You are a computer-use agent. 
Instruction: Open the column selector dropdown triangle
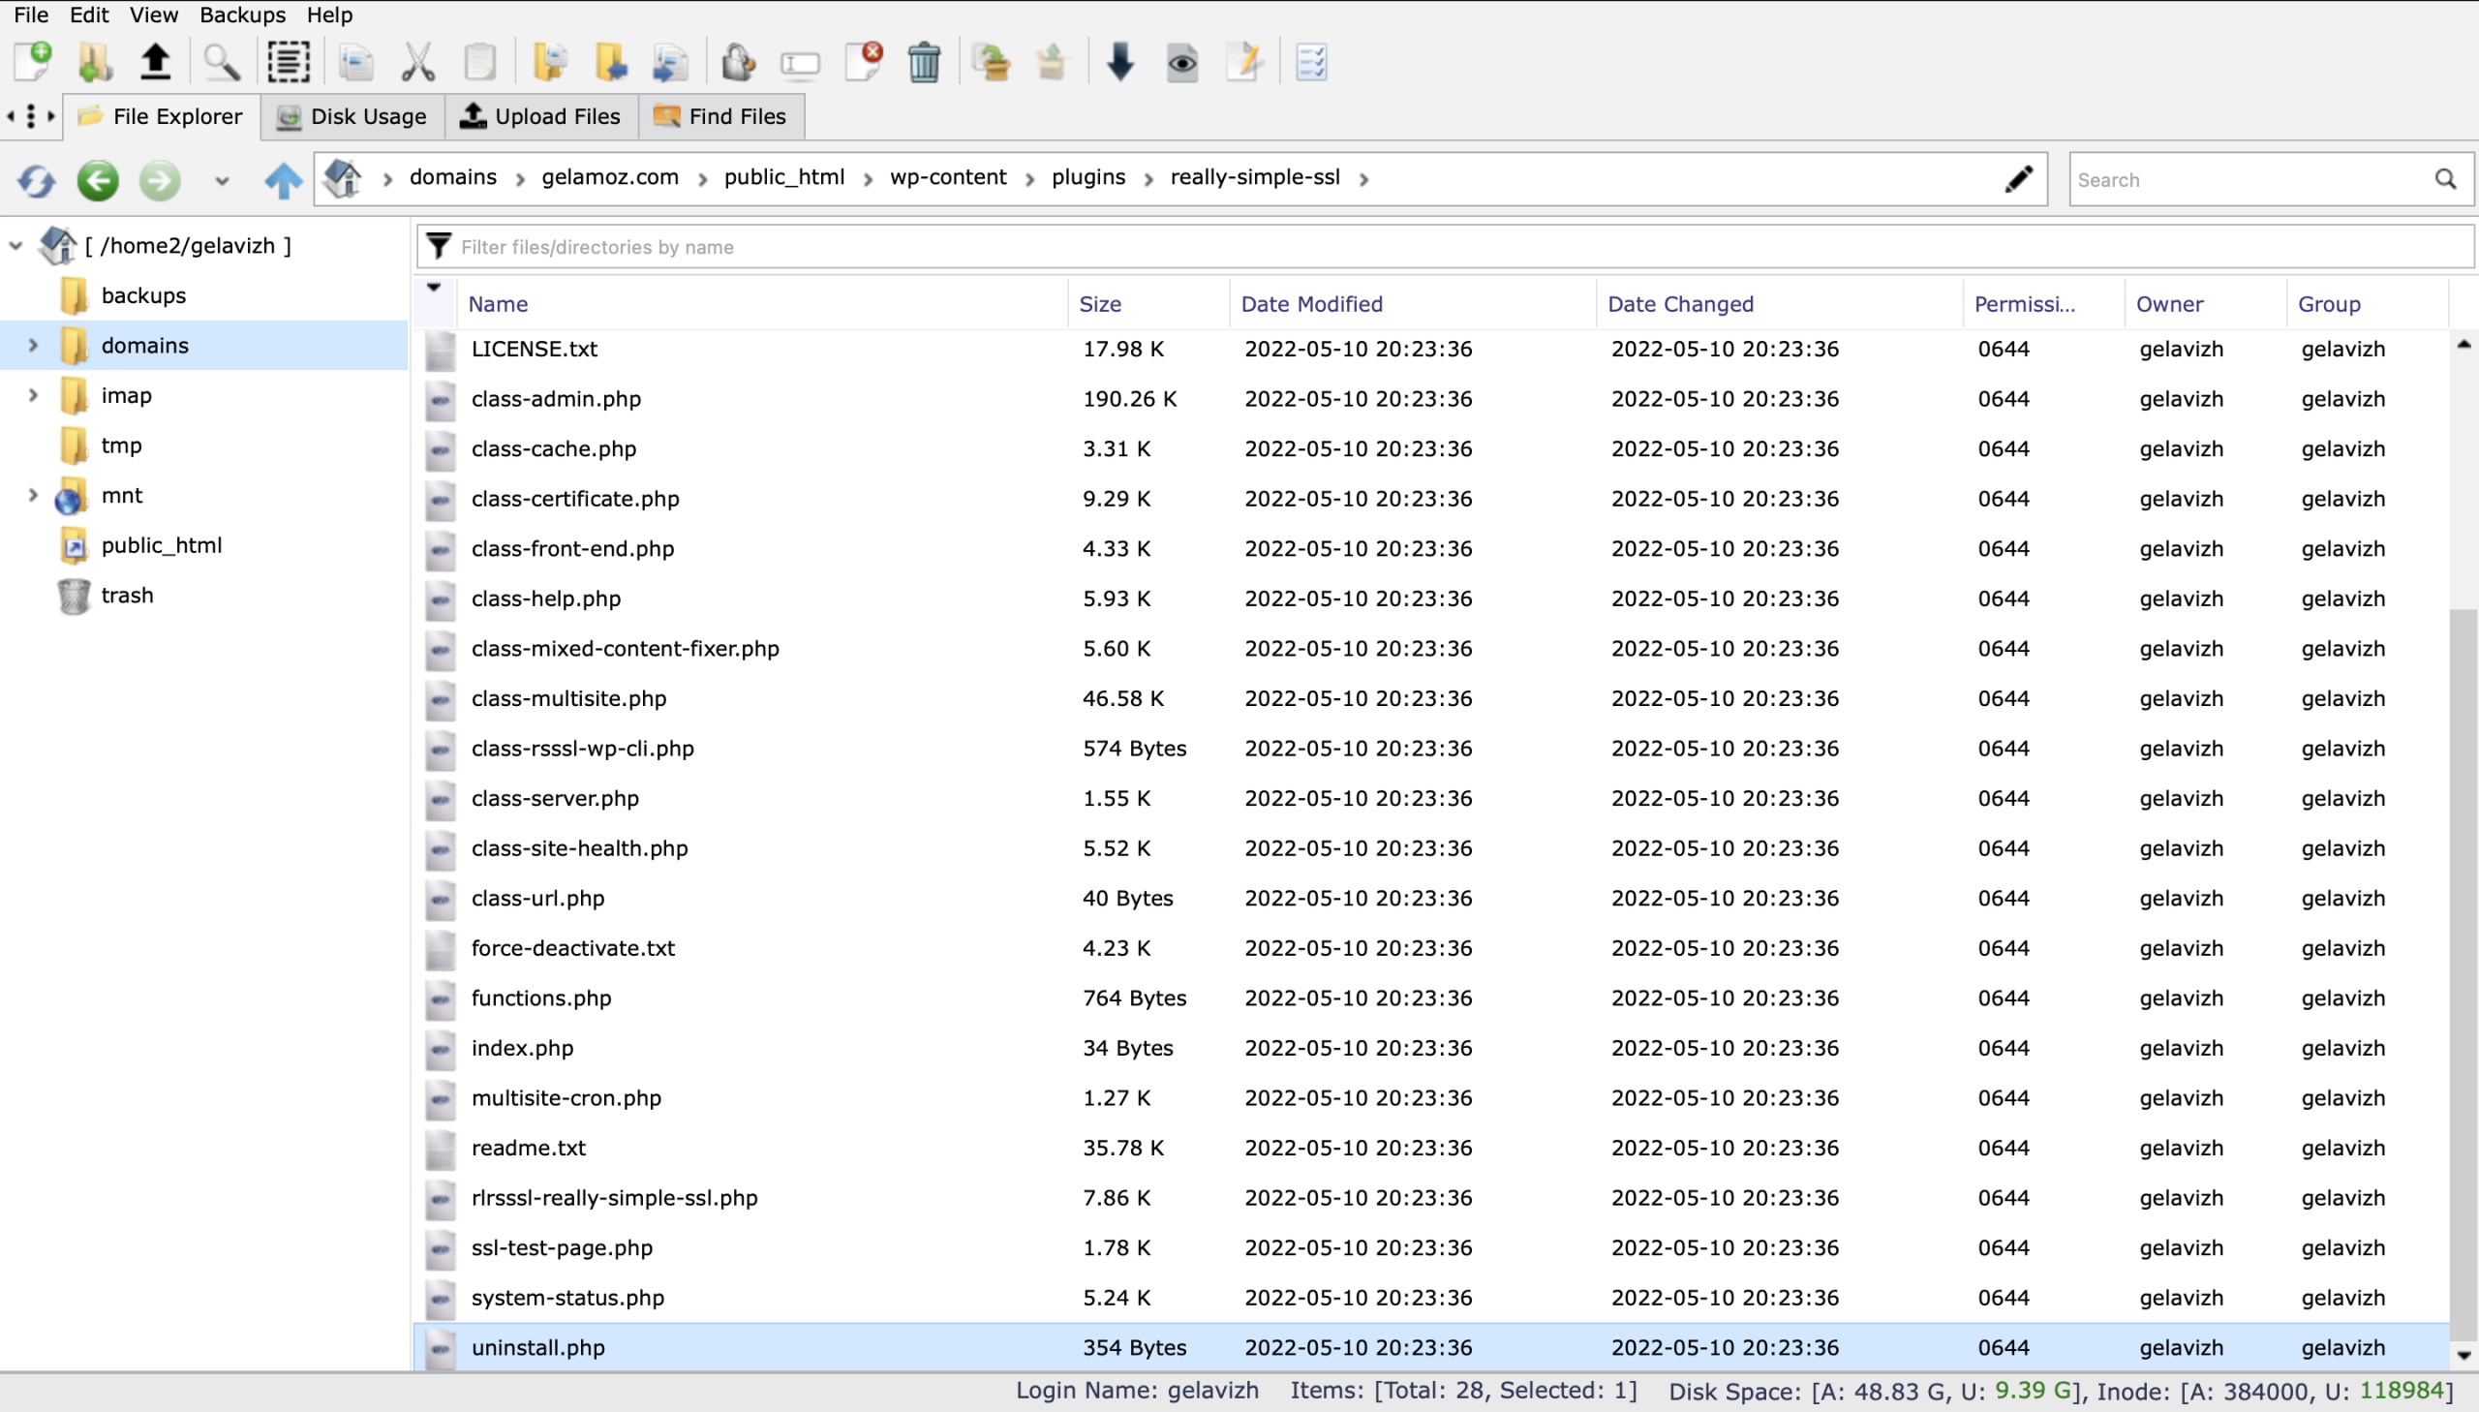point(434,288)
